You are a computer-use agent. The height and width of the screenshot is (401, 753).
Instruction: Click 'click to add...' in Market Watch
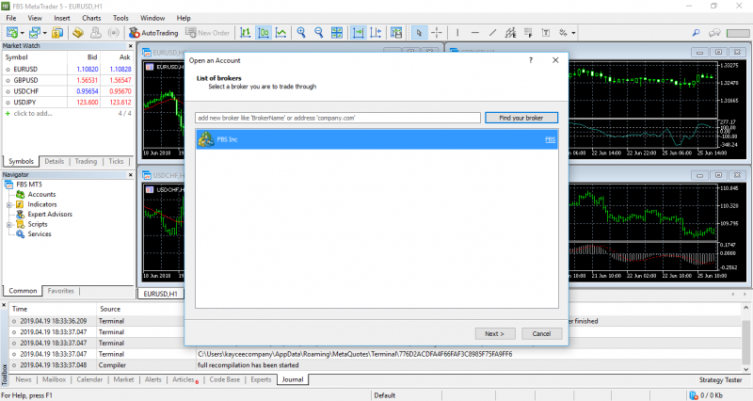coord(33,113)
